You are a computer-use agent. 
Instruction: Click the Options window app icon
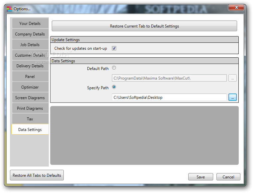9,9
